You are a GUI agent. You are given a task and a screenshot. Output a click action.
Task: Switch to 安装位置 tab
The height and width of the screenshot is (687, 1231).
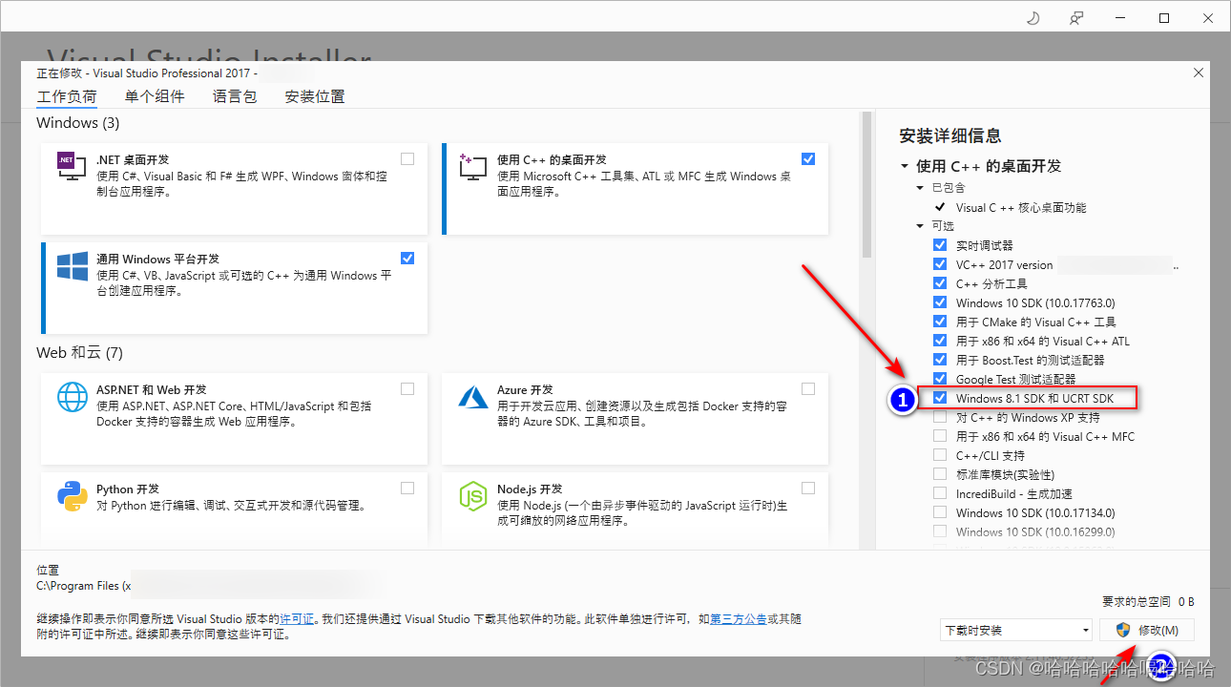315,96
